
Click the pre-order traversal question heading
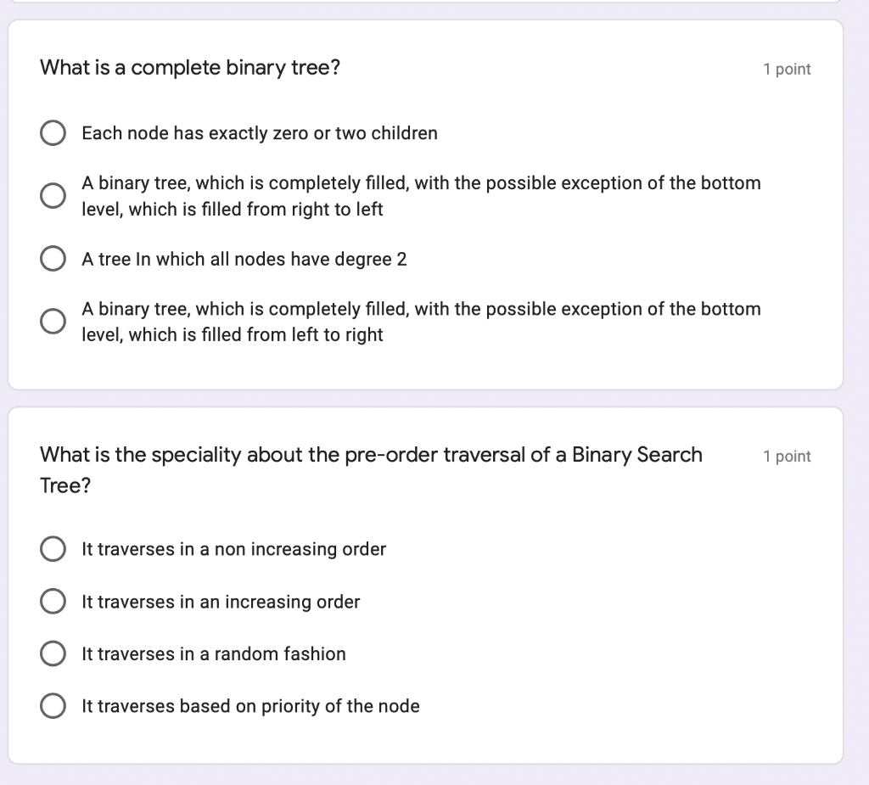point(372,469)
